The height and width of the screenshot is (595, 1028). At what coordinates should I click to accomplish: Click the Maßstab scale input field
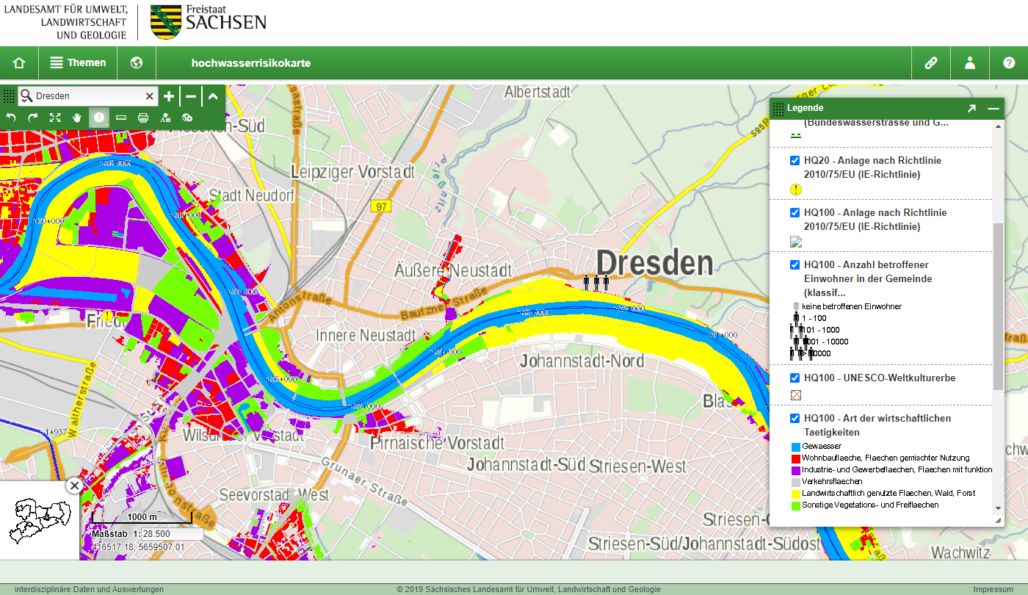click(172, 534)
